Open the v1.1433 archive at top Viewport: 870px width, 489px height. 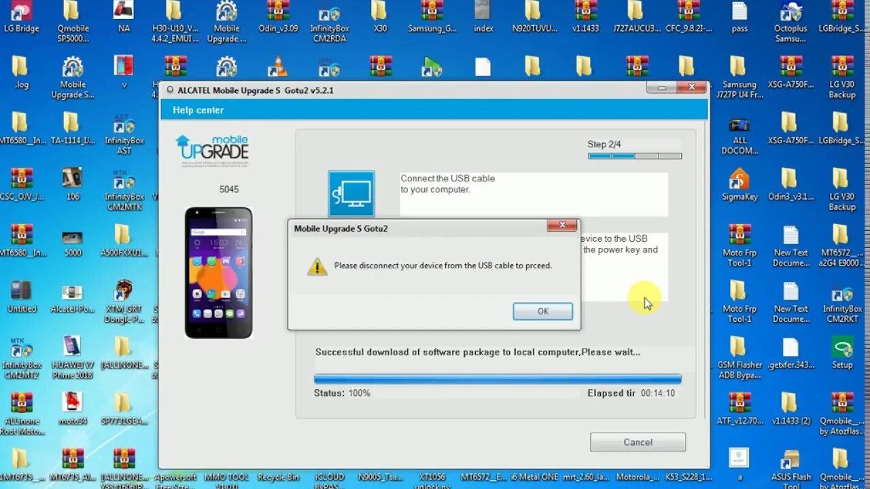[x=585, y=18]
